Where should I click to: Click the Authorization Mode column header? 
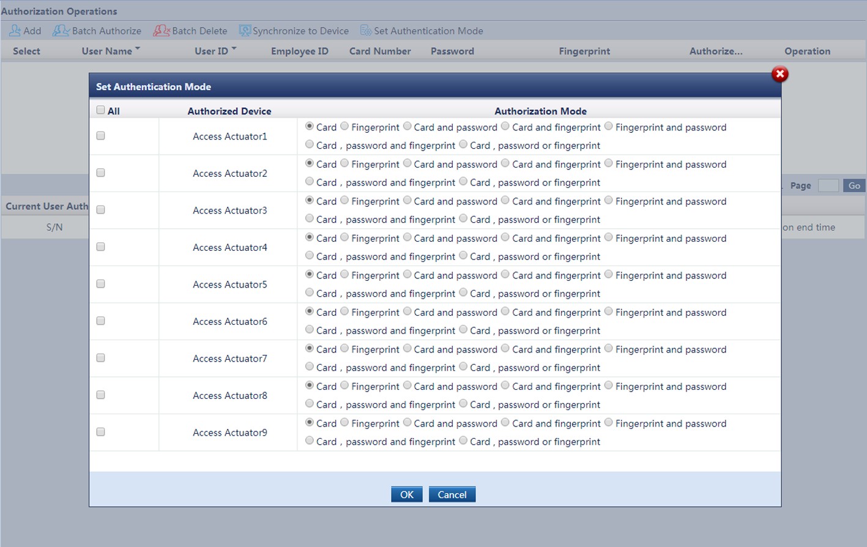tap(540, 111)
